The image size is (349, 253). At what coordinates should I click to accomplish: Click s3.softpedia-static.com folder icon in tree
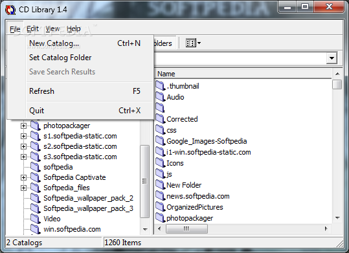pyautogui.click(x=35, y=157)
